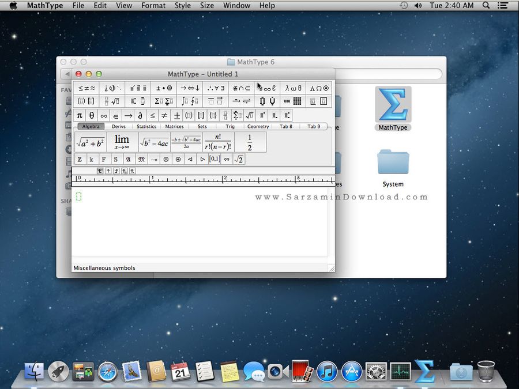Switch to the Matrices tab
This screenshot has height=389, width=519.
click(x=174, y=126)
